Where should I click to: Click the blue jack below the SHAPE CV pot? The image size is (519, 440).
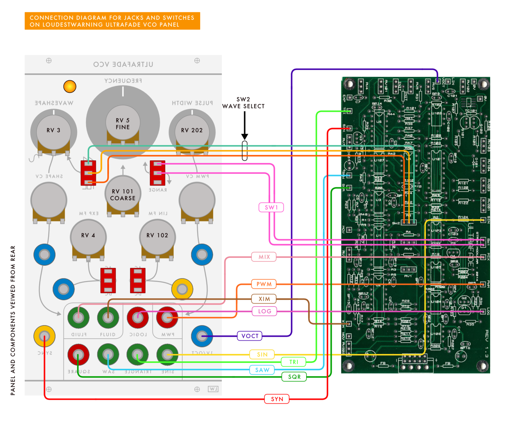44,254
